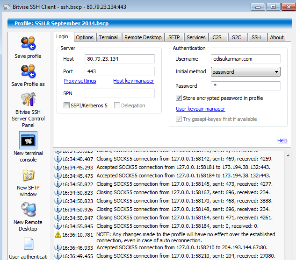Click the Save profile icon
The image size is (296, 260).
tap(29, 43)
